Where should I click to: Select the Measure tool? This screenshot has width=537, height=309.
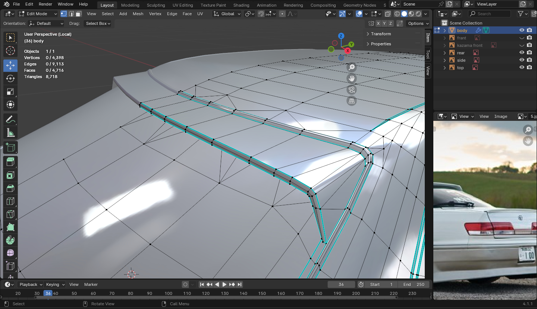click(x=10, y=133)
